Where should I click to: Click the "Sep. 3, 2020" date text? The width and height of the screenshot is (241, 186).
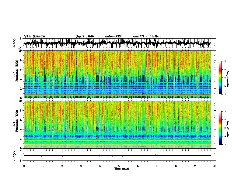pos(85,36)
